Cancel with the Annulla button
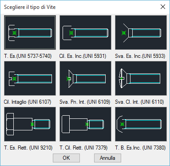This screenshot has height=166, width=170. coord(107,158)
